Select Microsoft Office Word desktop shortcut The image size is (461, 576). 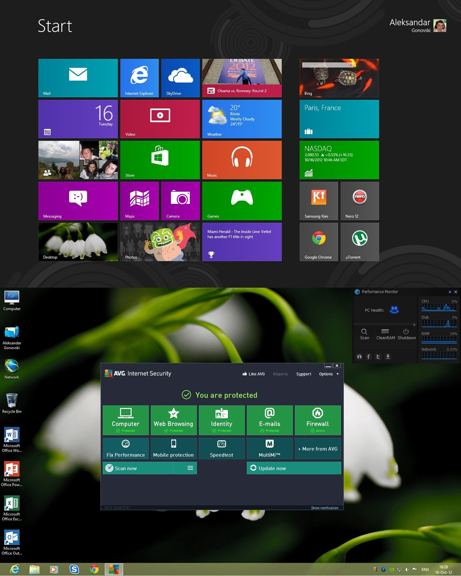12,440
